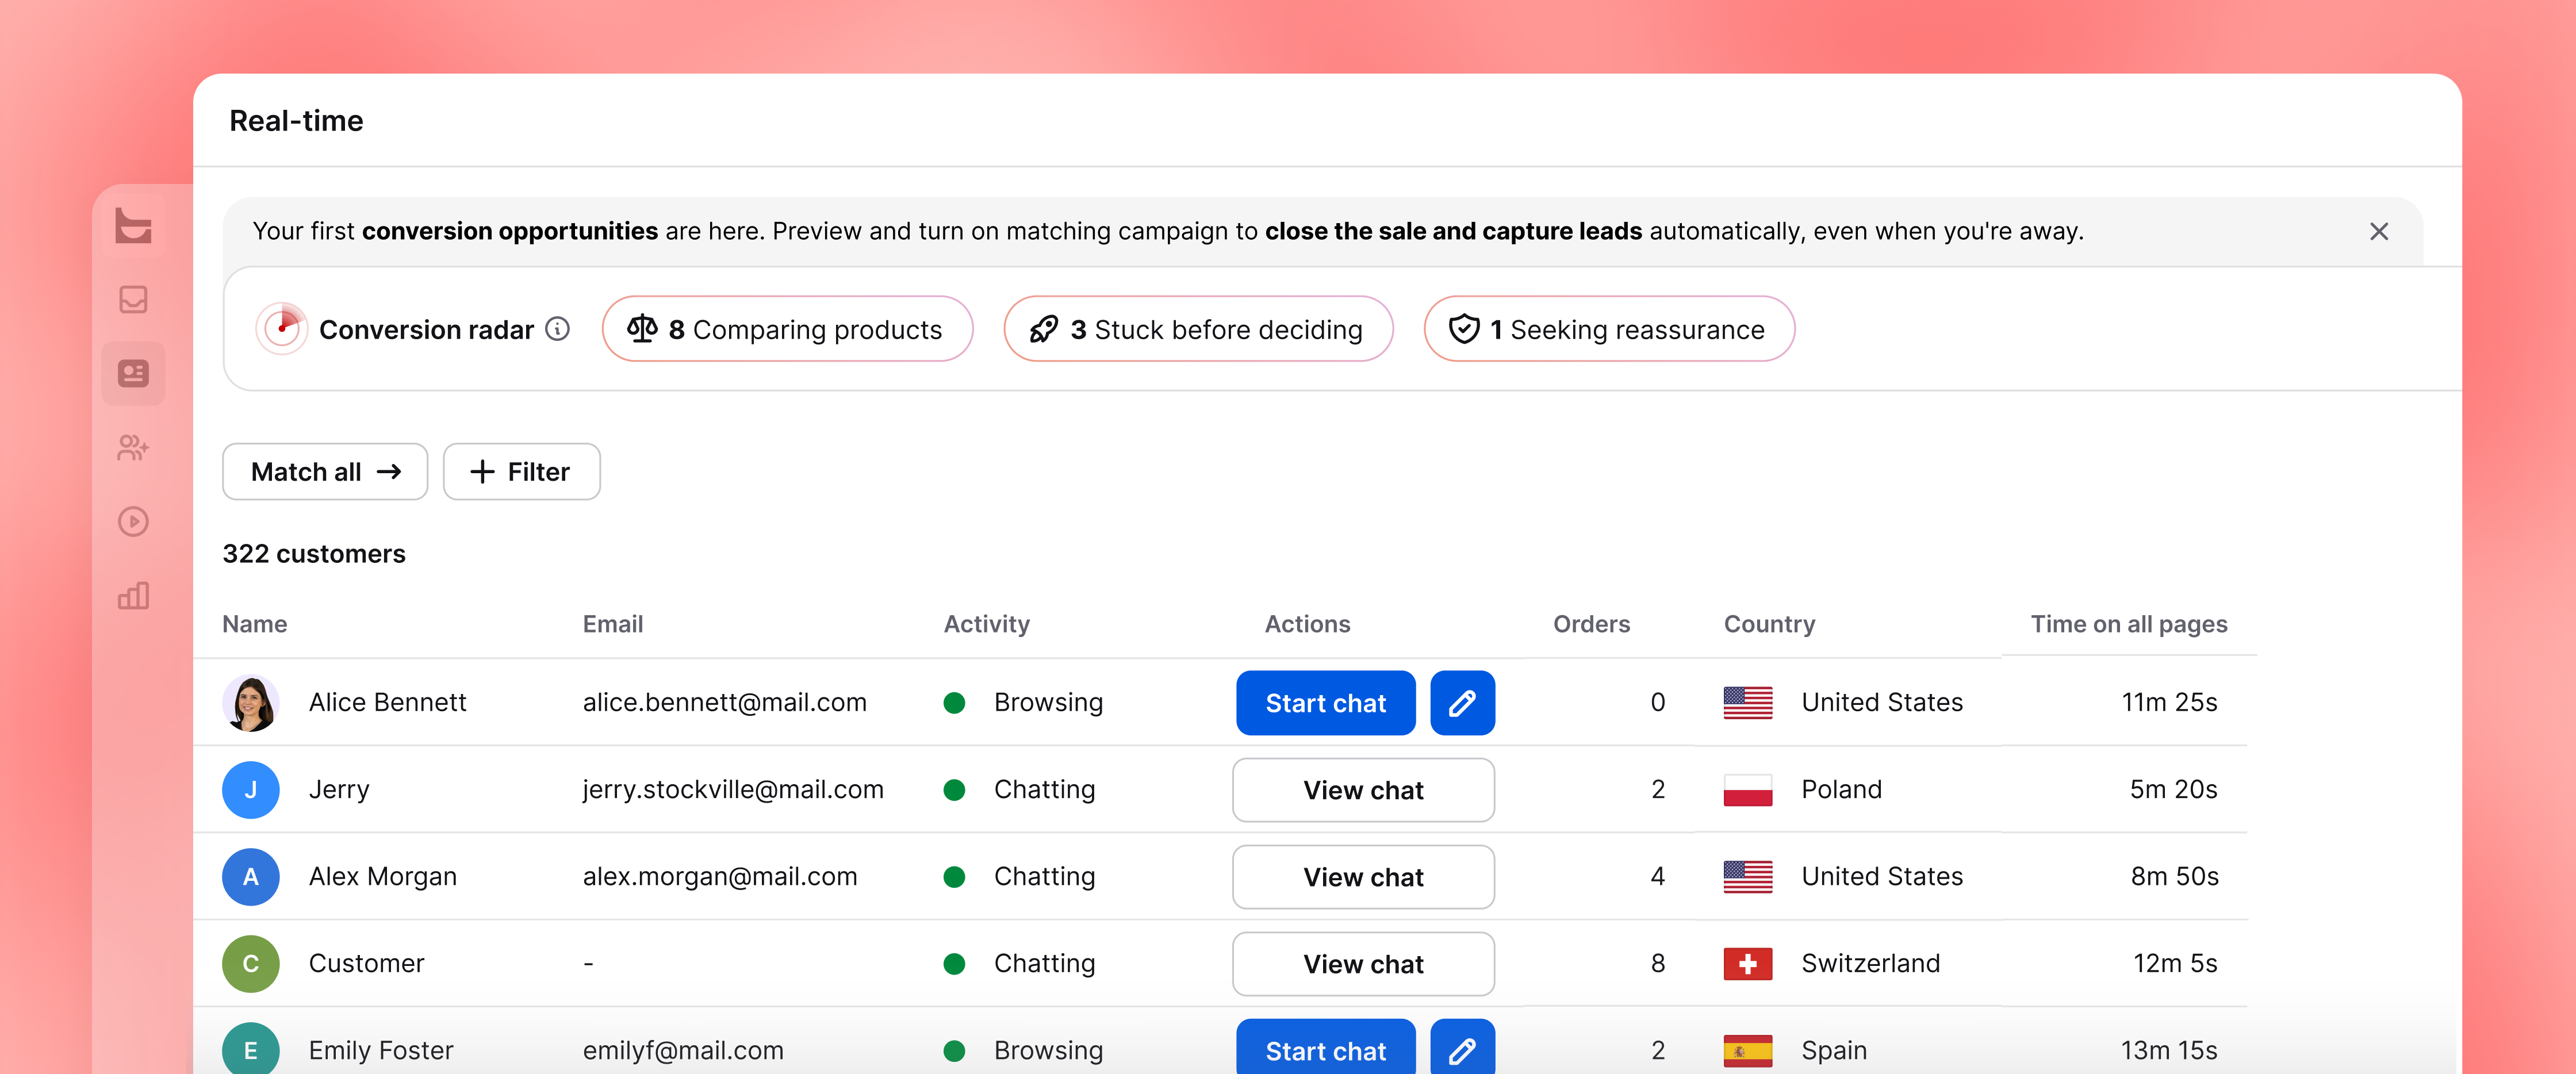Image resolution: width=2576 pixels, height=1074 pixels.
Task: Select the 1 Seeking reassurance chip
Action: pyautogui.click(x=1609, y=329)
